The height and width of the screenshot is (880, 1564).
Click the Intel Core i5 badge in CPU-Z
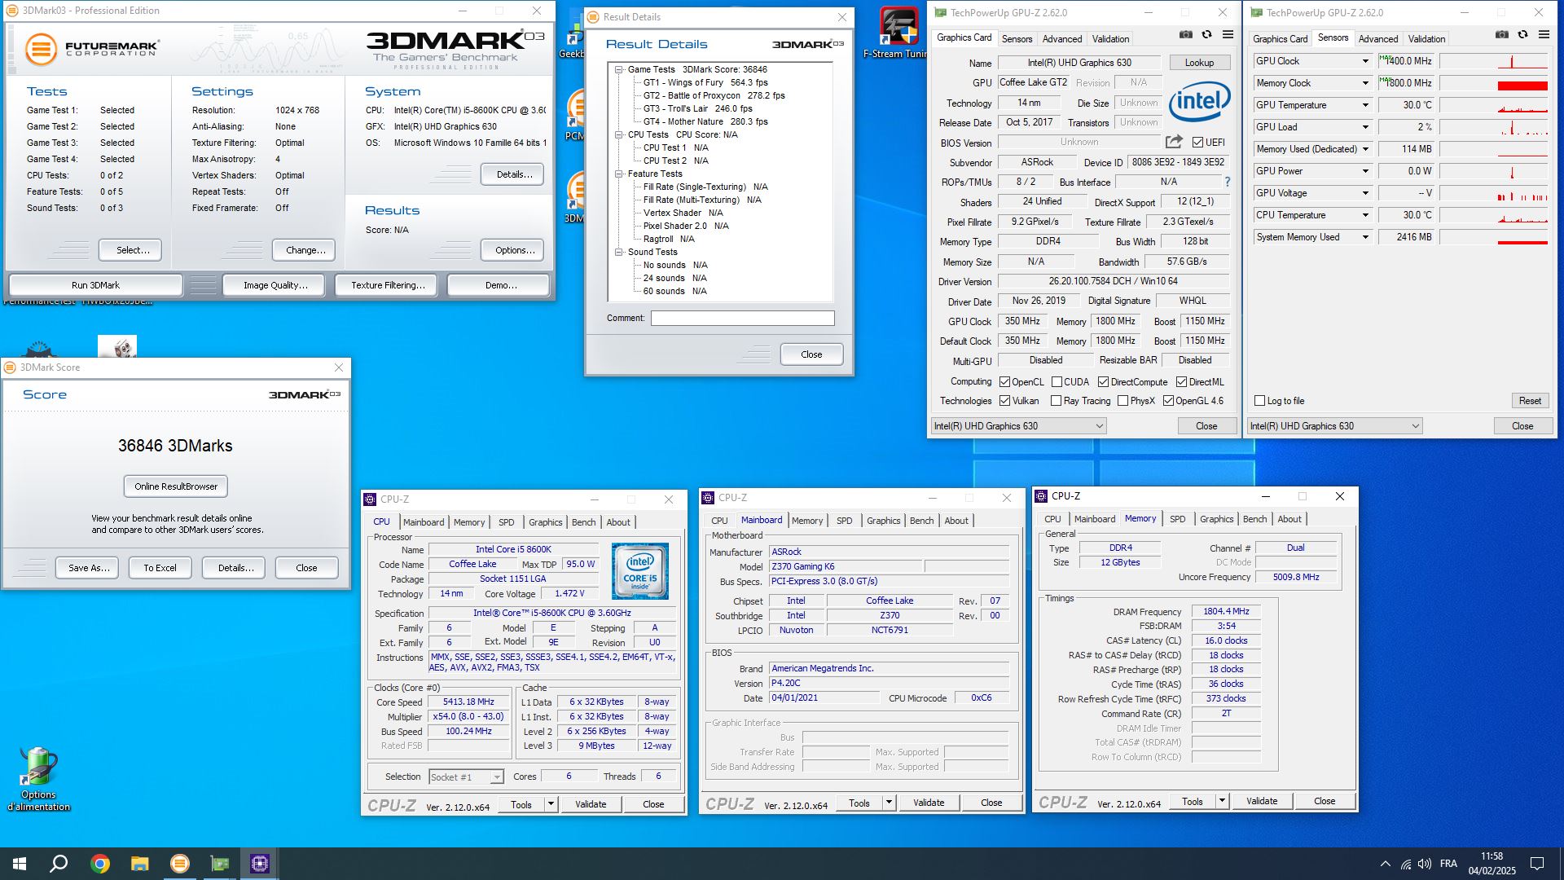click(x=640, y=571)
